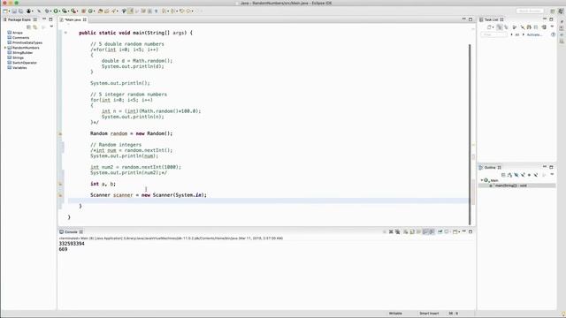Click the Quick Access search field
This screenshot has width=566, height=318.
tap(530, 11)
